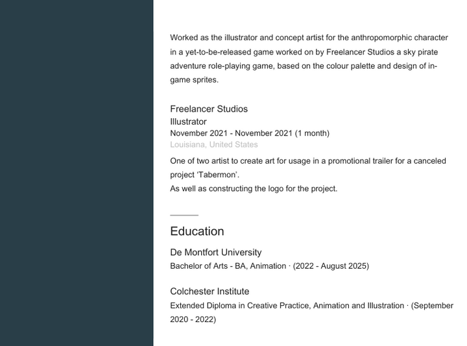This screenshot has height=346, width=467.
Task: Open the "Colchester Institute" entry
Action: [210, 291]
